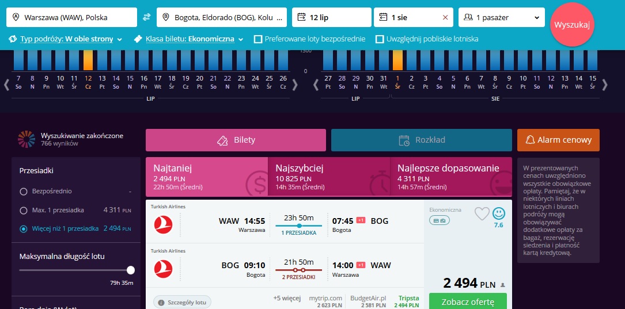Select the Max. 1 przesiadka radio option
Image resolution: width=625 pixels, height=309 pixels.
coord(24,210)
